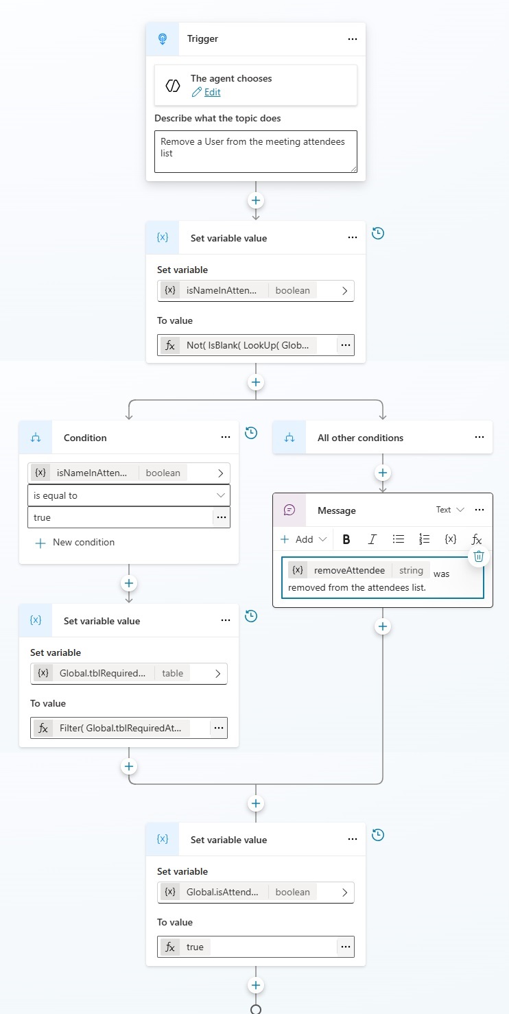
Task: Open the Filter formula options ellipsis
Action: (x=219, y=728)
